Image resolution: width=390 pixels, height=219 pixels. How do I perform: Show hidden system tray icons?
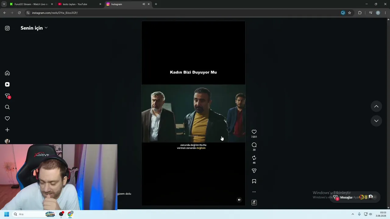click(x=353, y=214)
